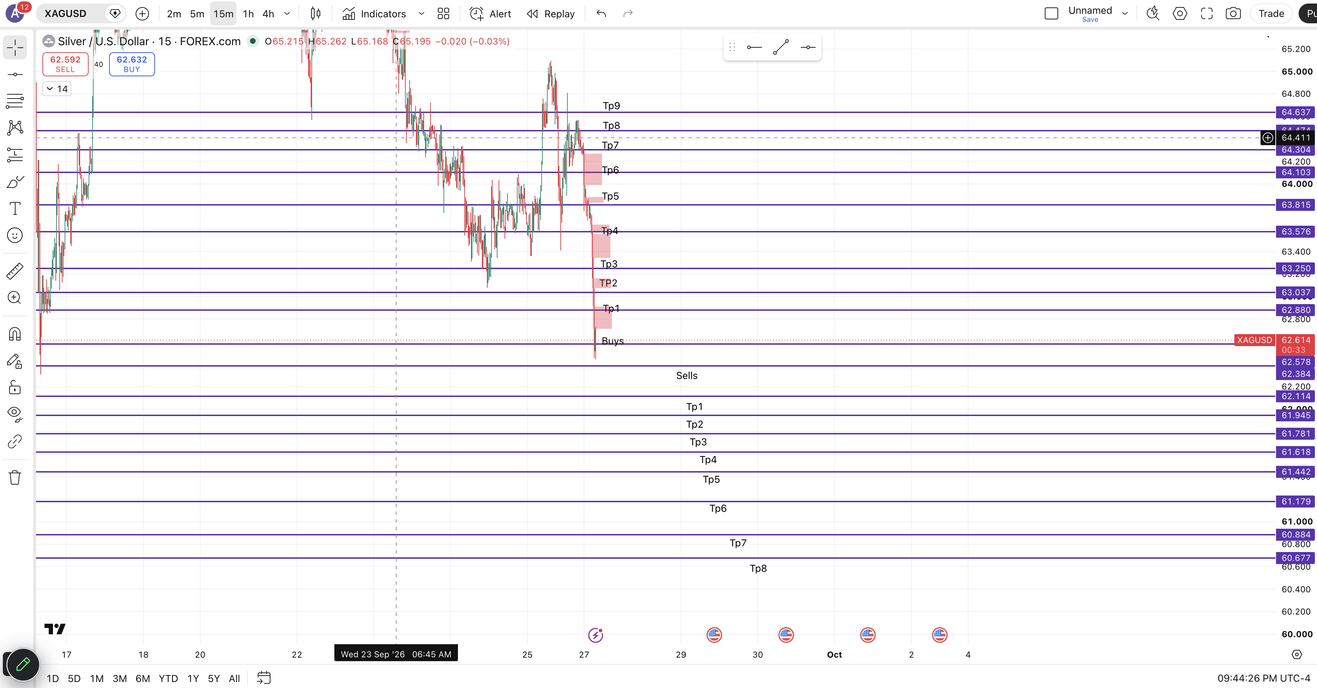The height and width of the screenshot is (688, 1317).
Task: Collapse the indicator legend showing 14
Action: [x=57, y=89]
